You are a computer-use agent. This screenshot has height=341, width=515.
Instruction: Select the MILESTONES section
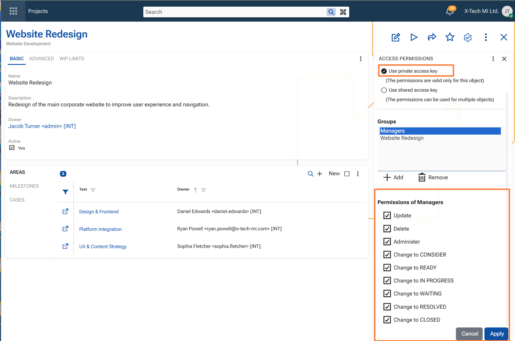pyautogui.click(x=24, y=186)
